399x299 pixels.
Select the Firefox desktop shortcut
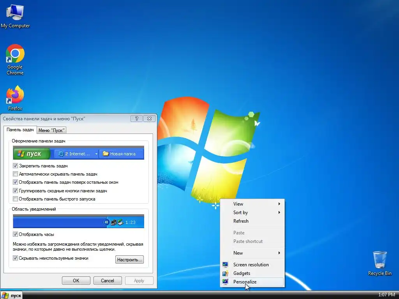click(x=15, y=98)
